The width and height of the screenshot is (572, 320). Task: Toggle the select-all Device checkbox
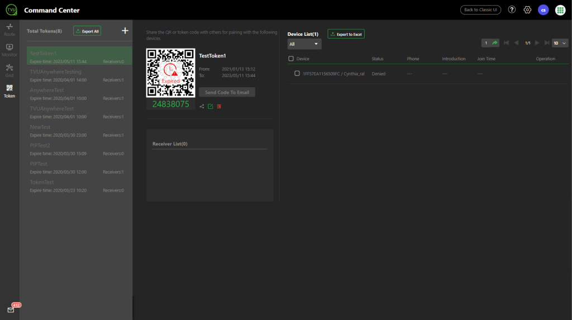[290, 59]
